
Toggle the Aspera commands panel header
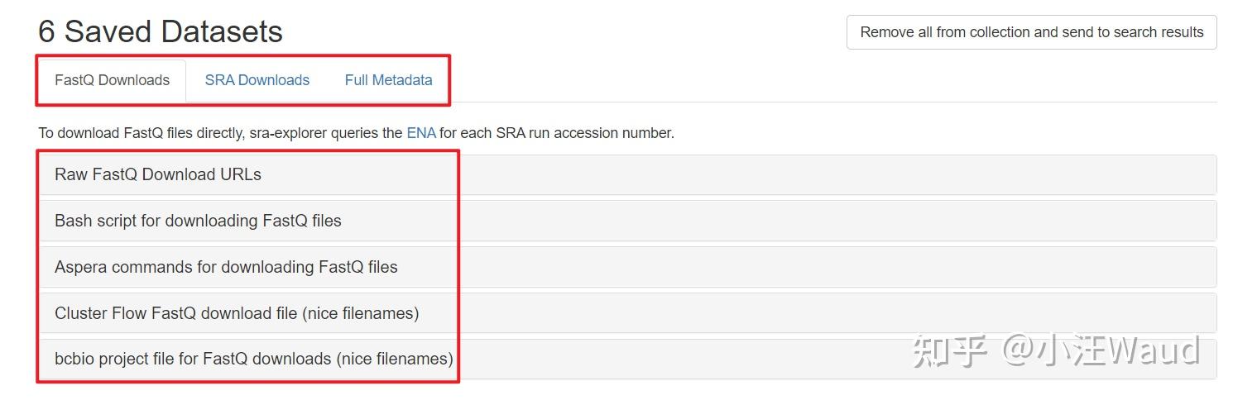pos(745,267)
